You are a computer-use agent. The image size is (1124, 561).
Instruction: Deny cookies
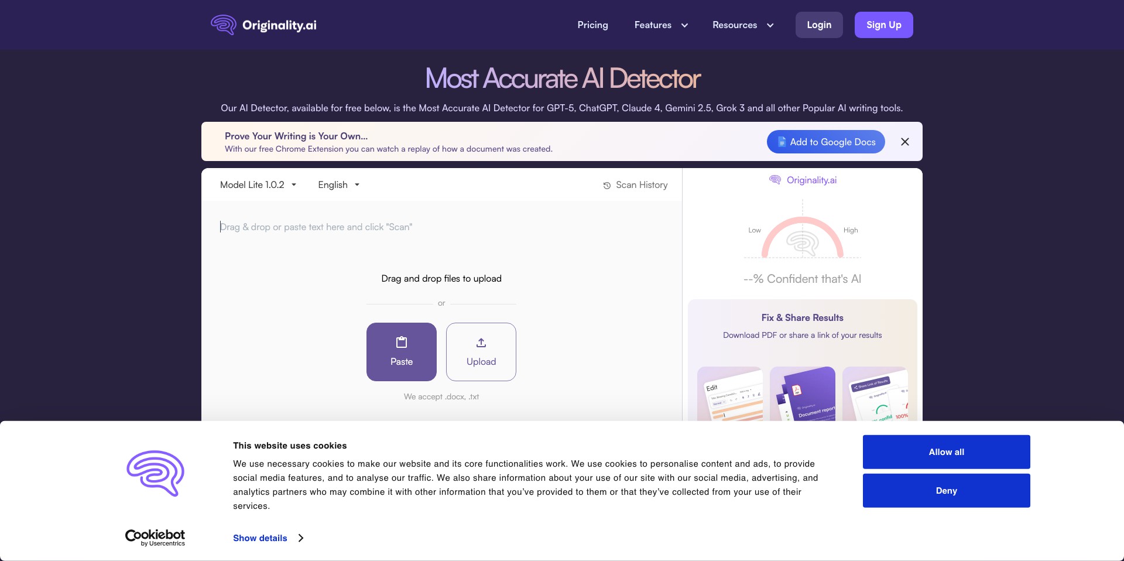947,491
